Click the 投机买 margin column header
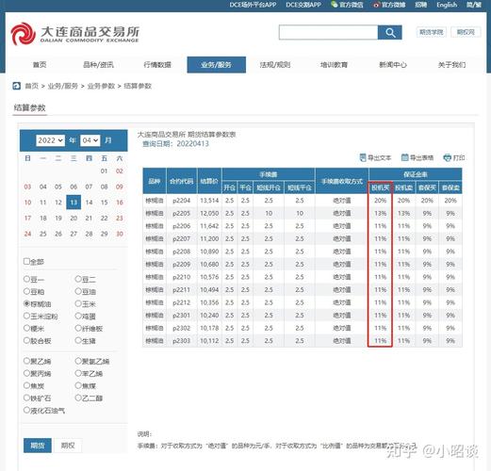Image resolution: width=491 pixels, height=471 pixels. [381, 187]
